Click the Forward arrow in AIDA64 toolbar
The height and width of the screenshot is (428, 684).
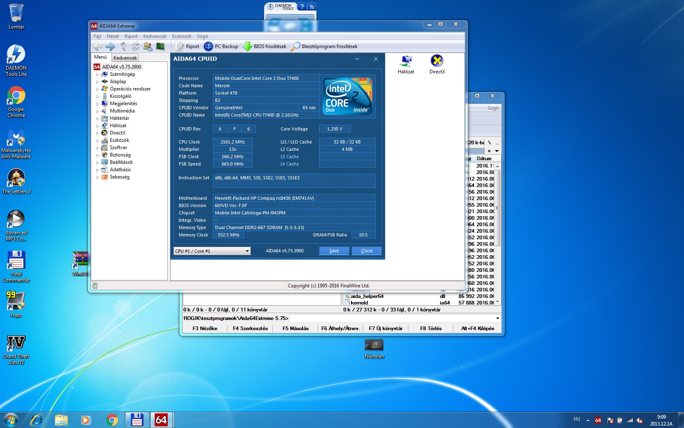(x=110, y=46)
